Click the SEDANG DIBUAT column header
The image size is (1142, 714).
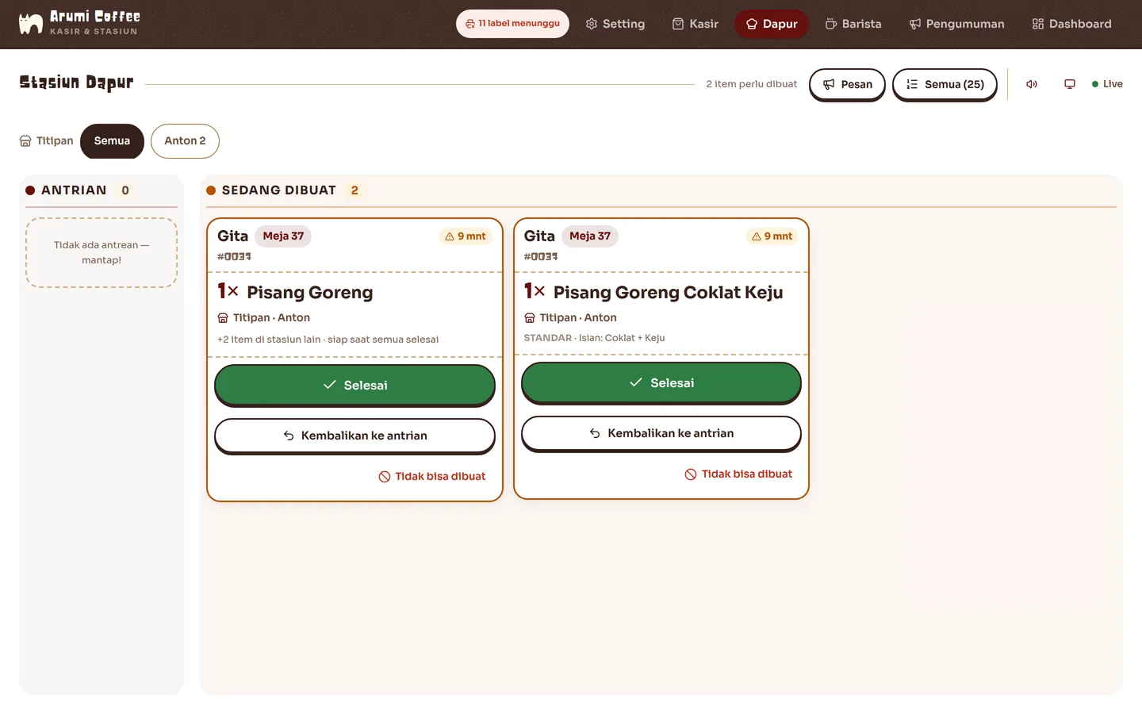click(x=279, y=190)
